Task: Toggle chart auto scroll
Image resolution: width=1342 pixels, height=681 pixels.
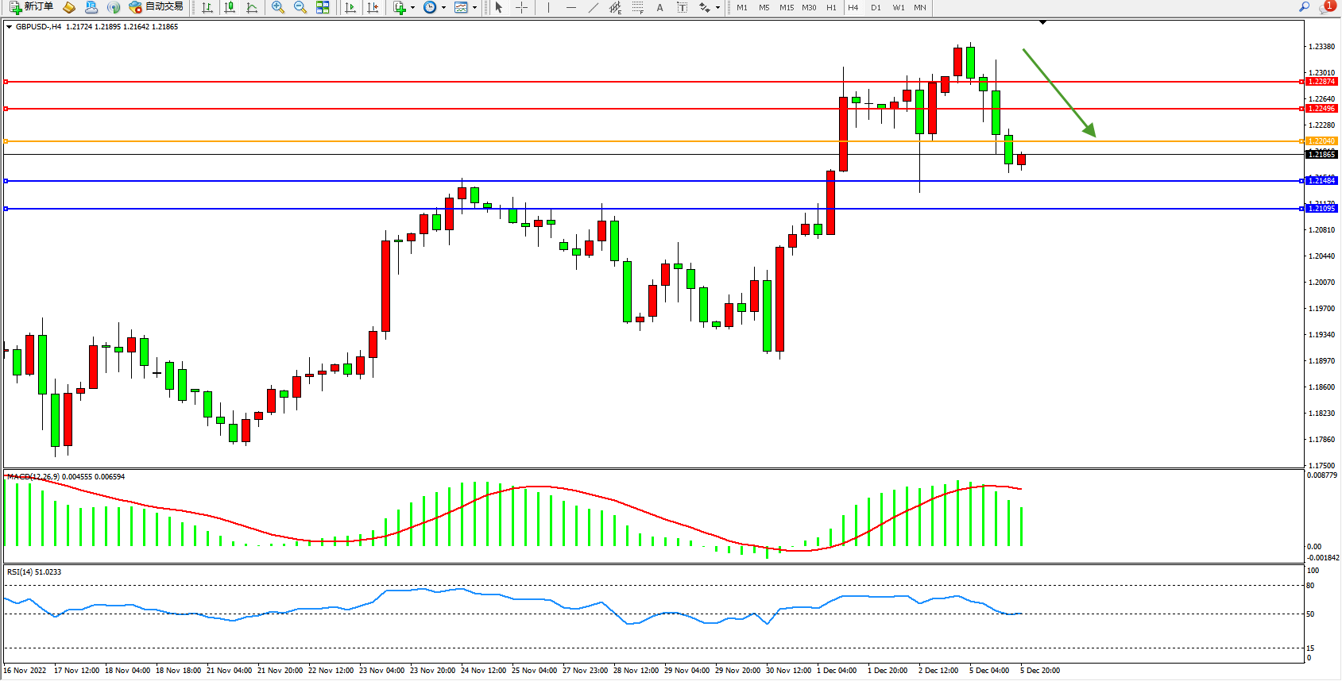Action: pyautogui.click(x=350, y=7)
